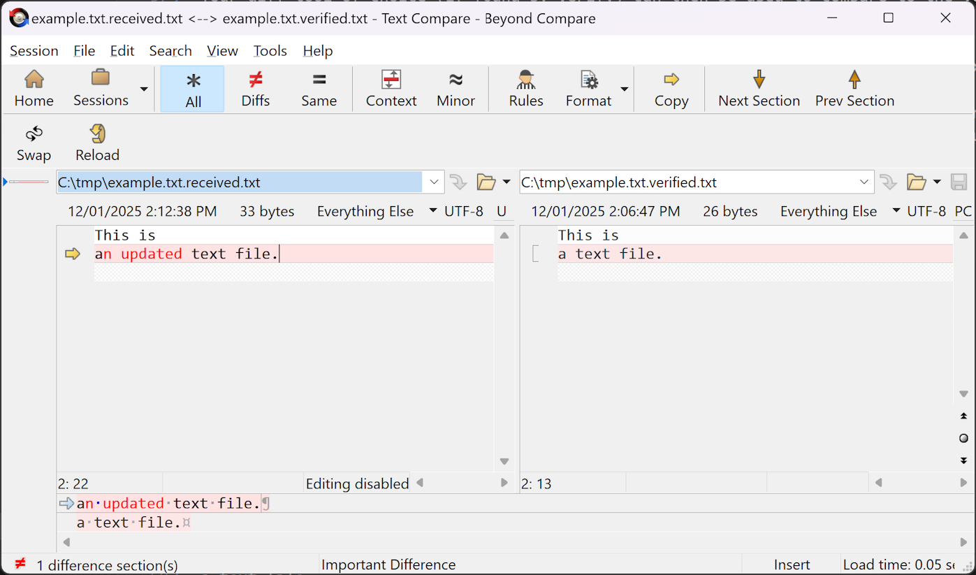Click the previous difference double-up arrow
The height and width of the screenshot is (575, 976).
tap(963, 416)
